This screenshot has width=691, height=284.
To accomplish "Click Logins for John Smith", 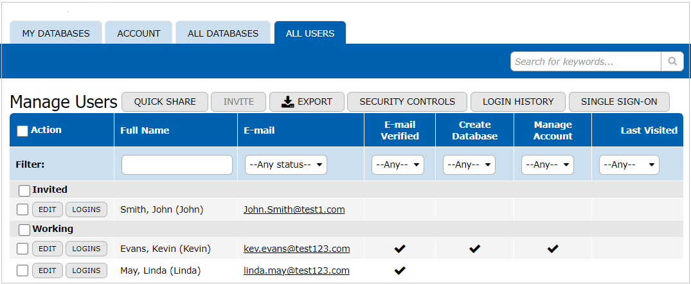I will (86, 209).
